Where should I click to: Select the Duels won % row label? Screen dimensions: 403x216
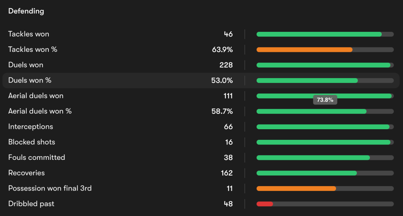[30, 80]
